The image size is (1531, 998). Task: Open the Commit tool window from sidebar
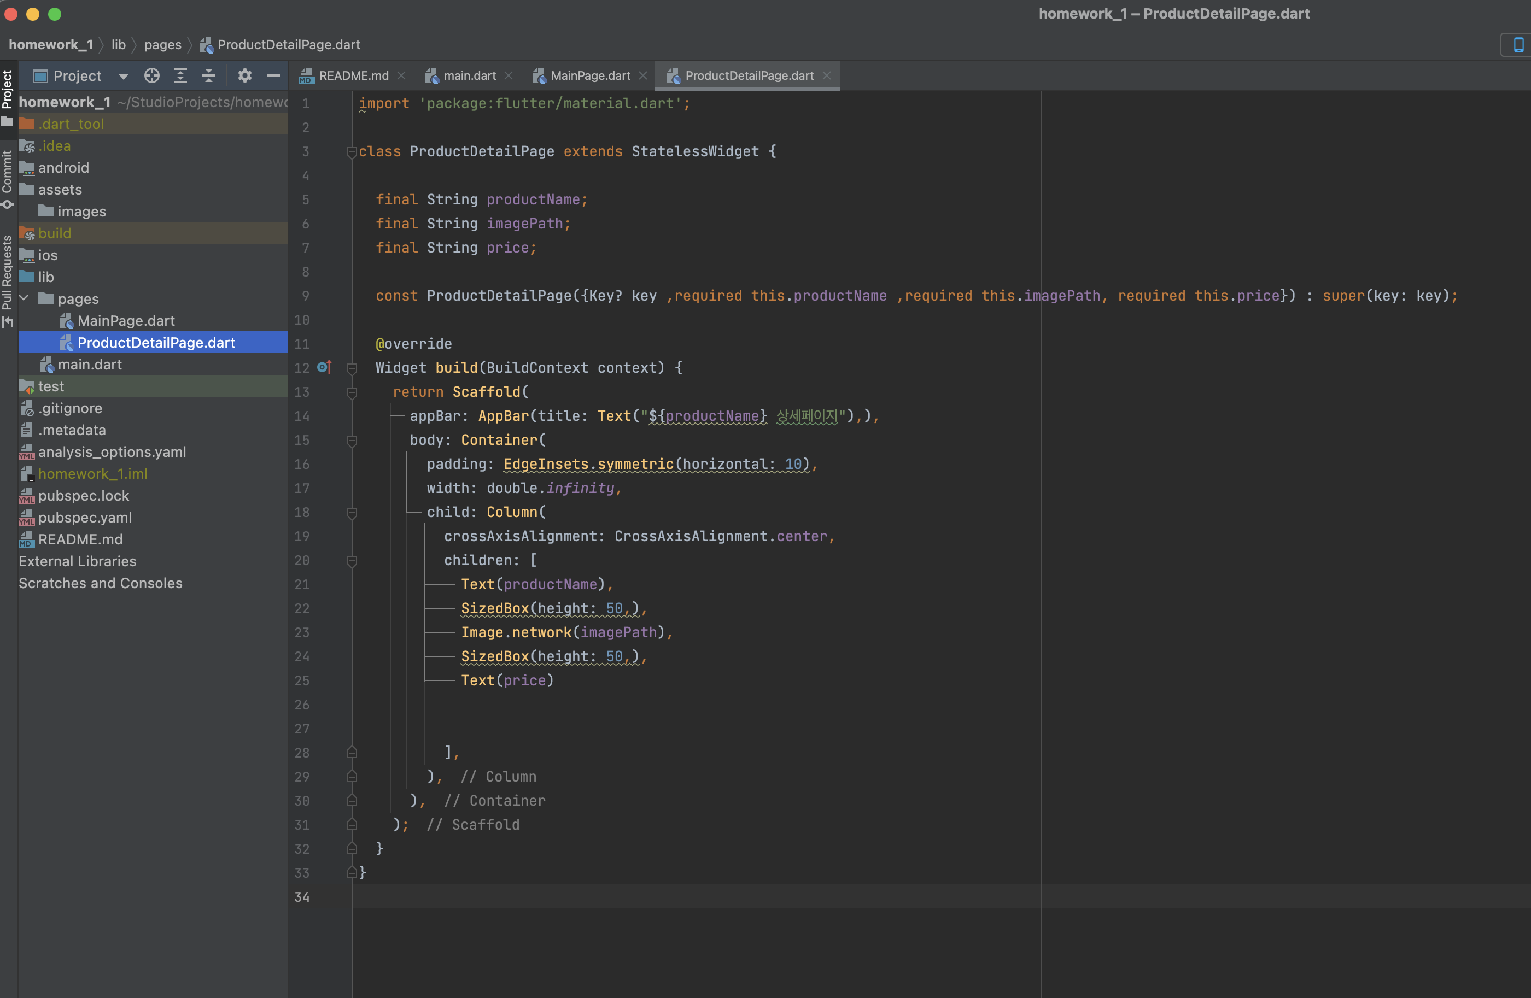point(7,179)
